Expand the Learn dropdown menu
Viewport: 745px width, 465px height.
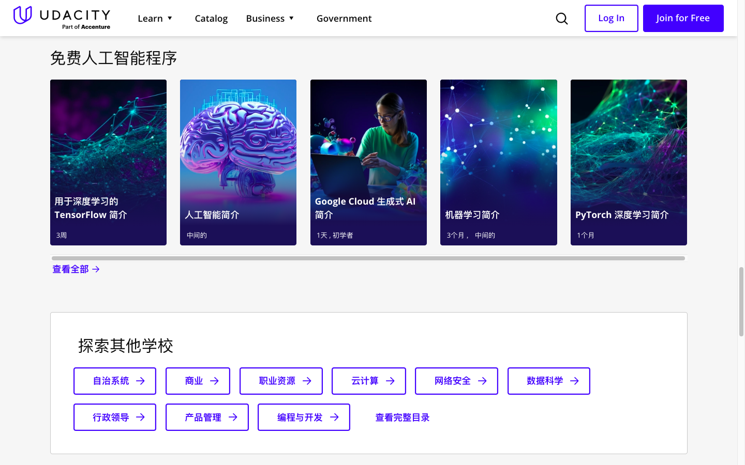155,19
